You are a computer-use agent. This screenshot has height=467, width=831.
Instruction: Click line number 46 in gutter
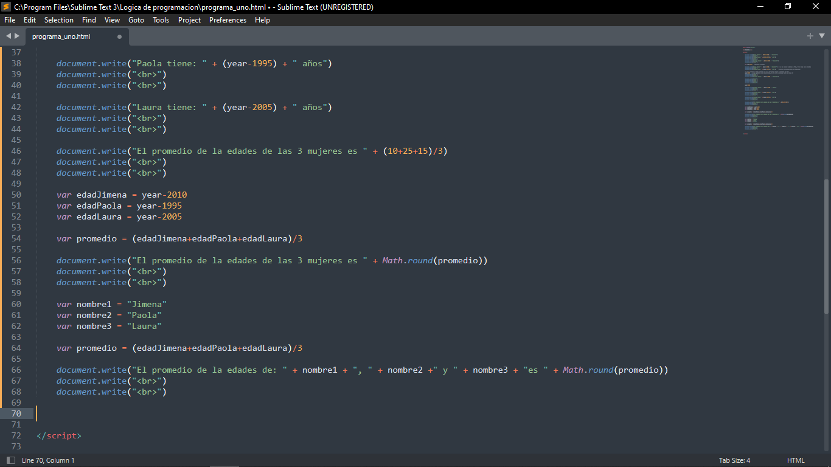point(16,151)
